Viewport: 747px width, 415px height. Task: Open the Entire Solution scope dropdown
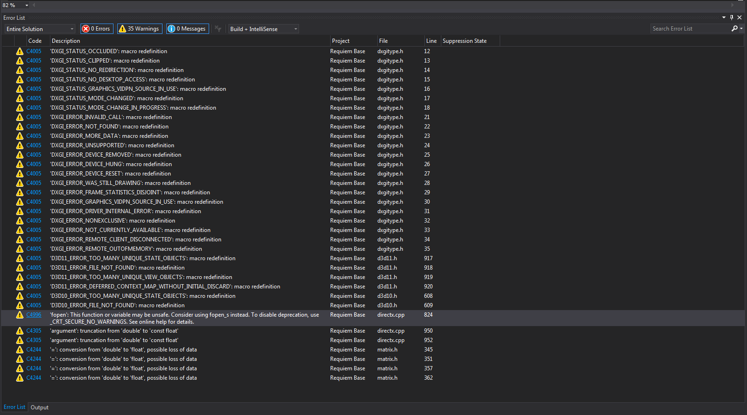(40, 29)
